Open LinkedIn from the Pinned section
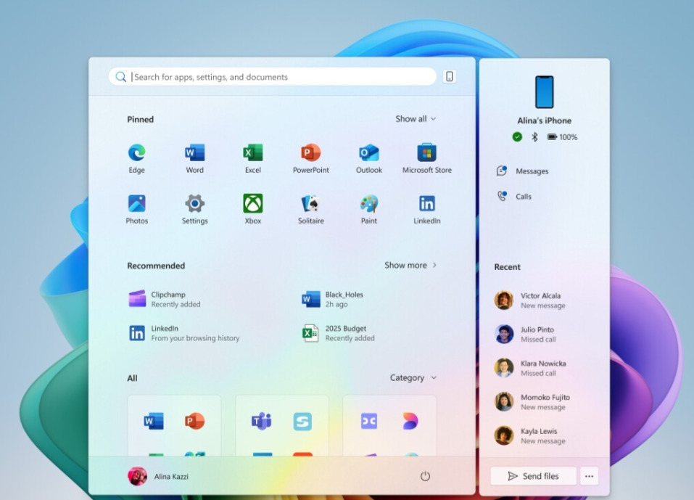Image resolution: width=694 pixels, height=500 pixels. [x=426, y=209]
